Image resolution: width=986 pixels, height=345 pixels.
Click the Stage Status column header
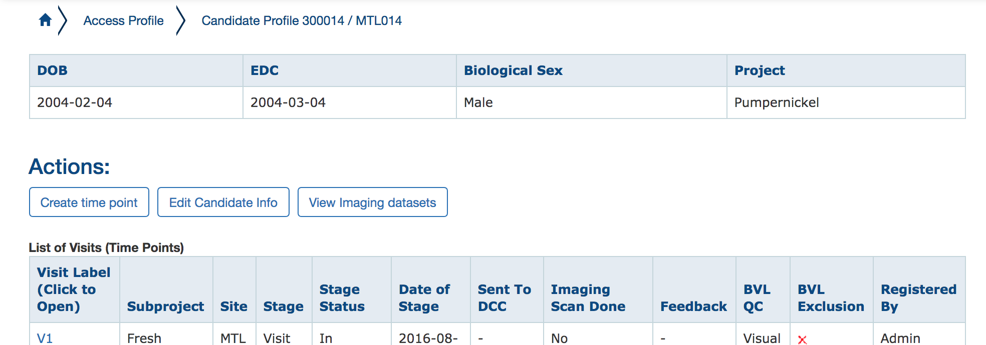tap(342, 298)
